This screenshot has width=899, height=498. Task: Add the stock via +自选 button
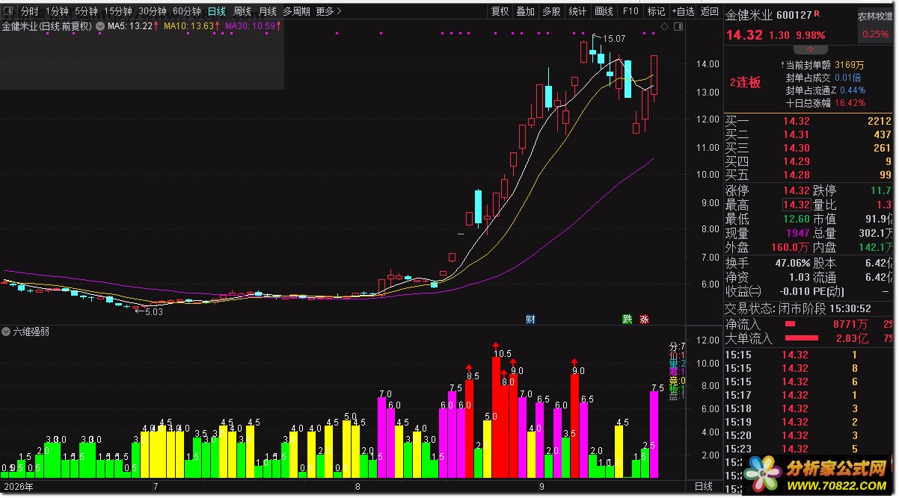click(683, 11)
